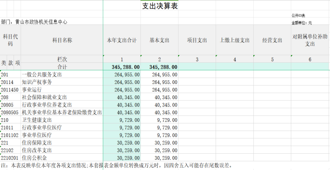Click subject code 2210201
This screenshot has width=330, height=170.
tap(10, 157)
